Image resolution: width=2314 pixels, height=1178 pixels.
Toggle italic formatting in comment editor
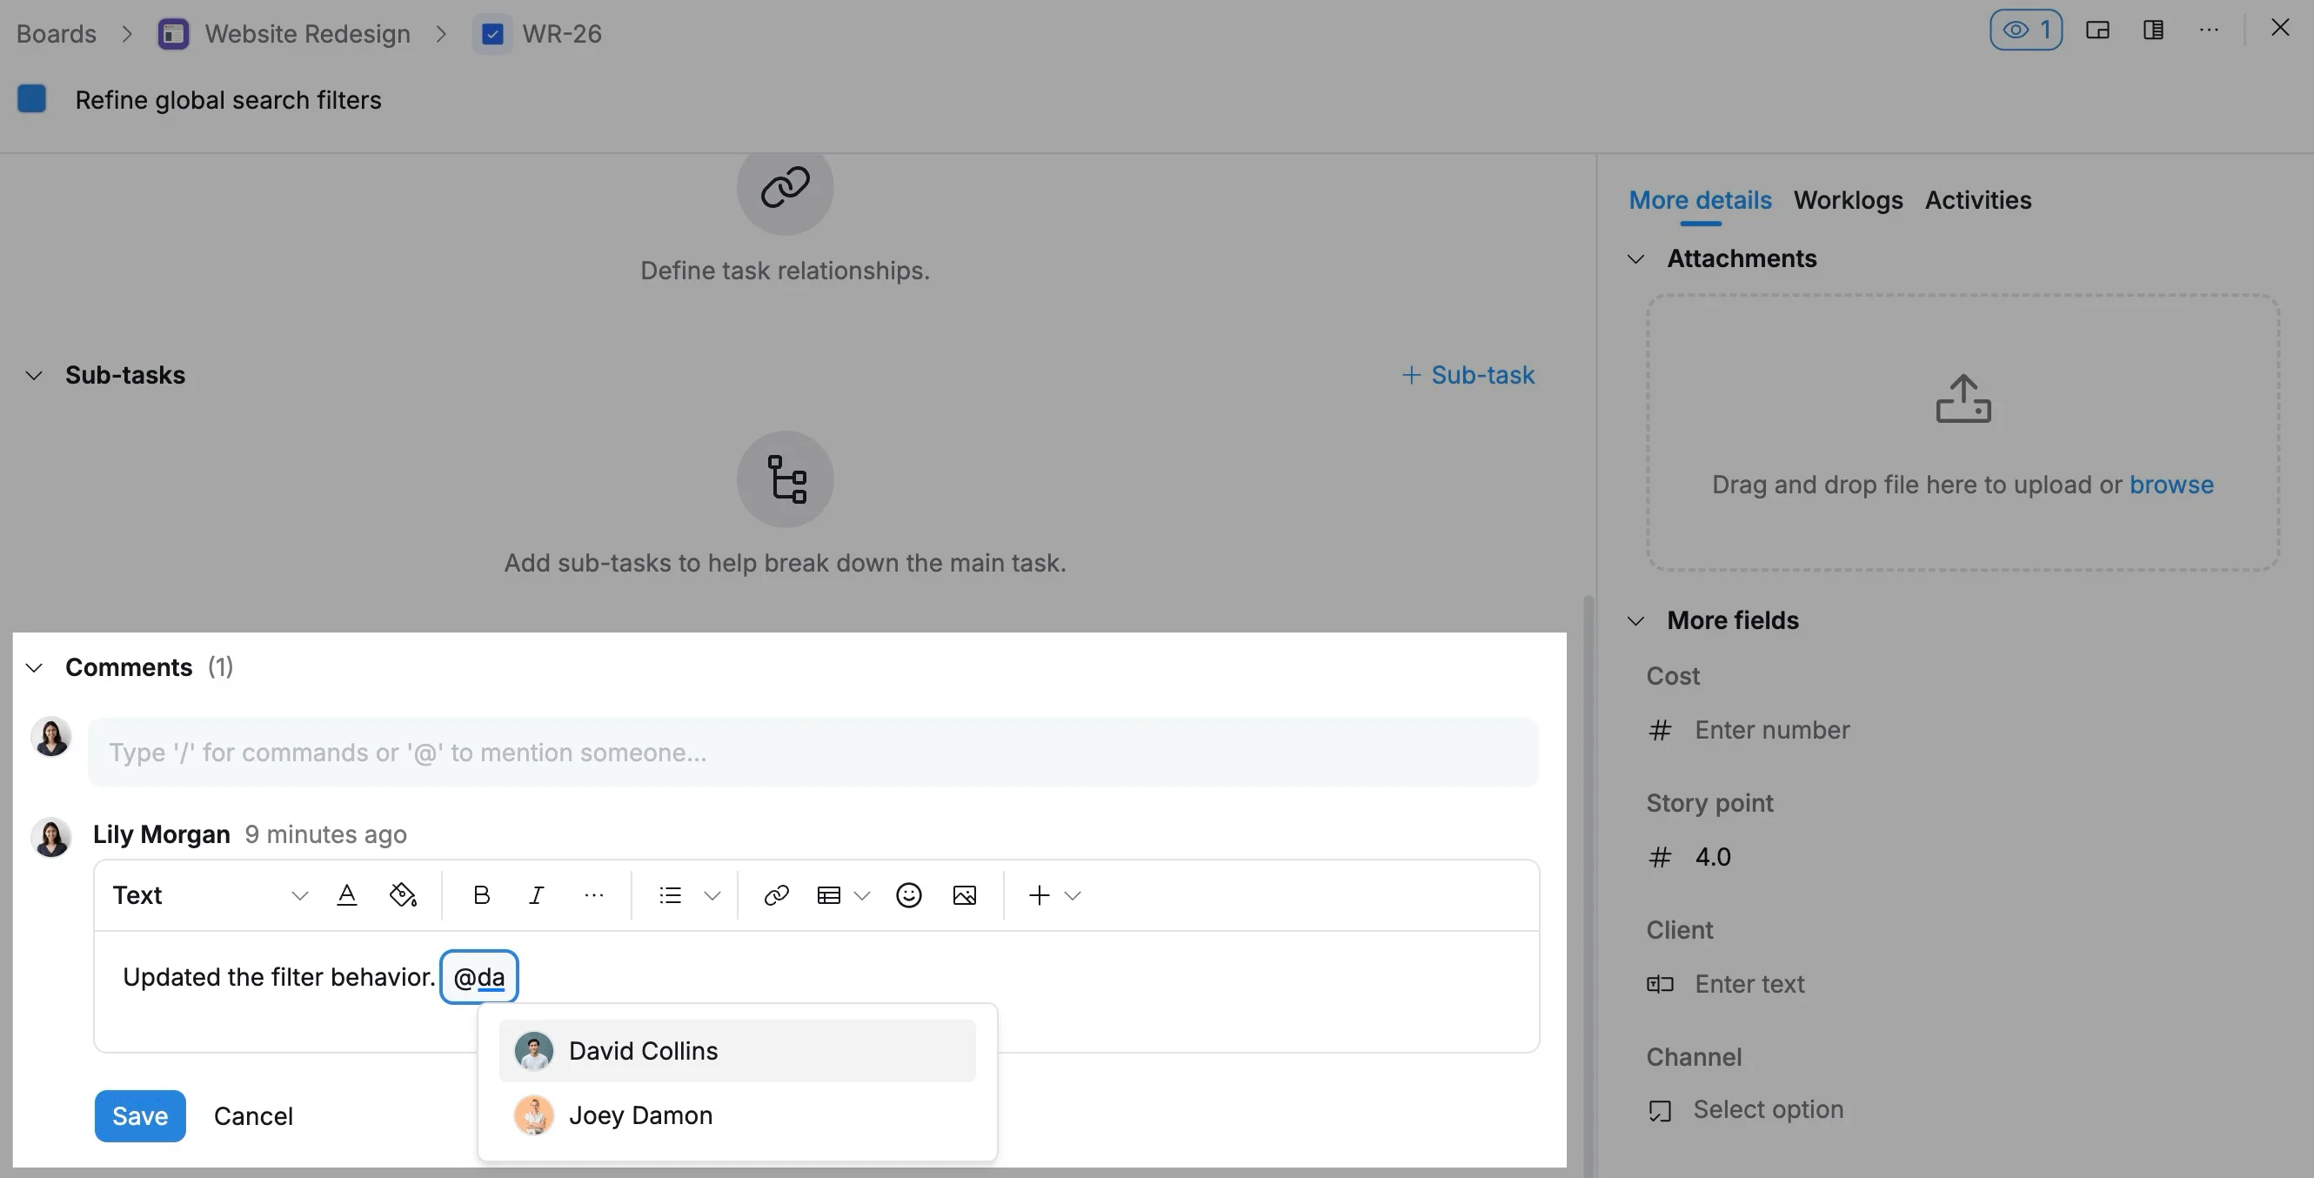coord(536,895)
